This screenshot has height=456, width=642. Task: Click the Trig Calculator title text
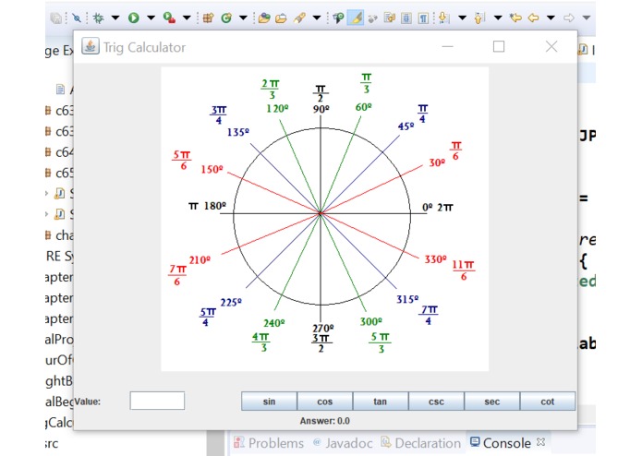(144, 47)
